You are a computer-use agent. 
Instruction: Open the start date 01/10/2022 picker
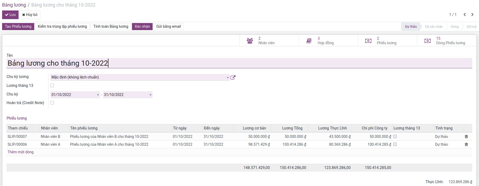click(x=98, y=95)
